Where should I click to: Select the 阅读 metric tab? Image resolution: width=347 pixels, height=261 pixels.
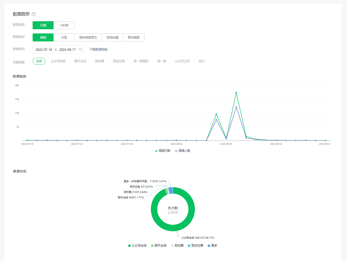43,38
